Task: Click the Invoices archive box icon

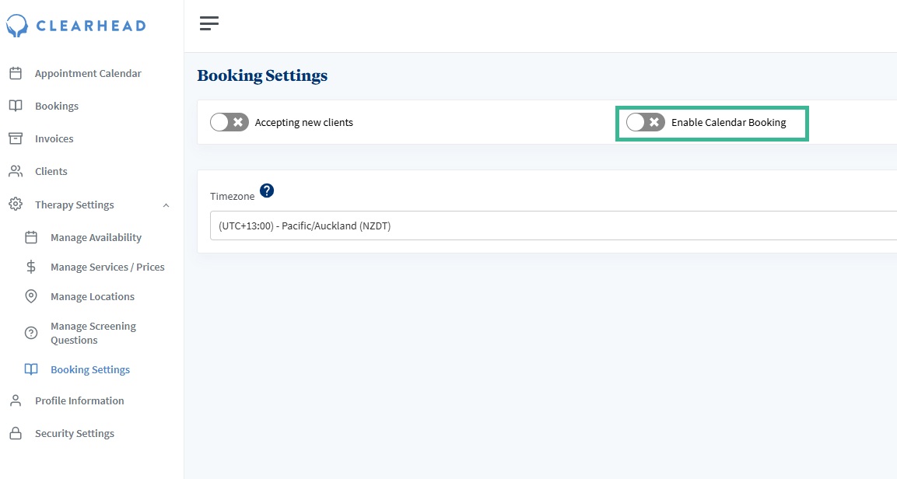Action: [x=16, y=138]
